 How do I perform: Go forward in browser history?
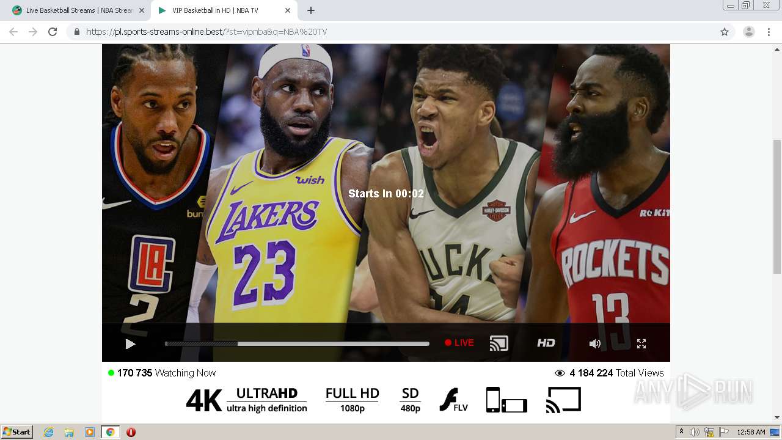[x=33, y=32]
